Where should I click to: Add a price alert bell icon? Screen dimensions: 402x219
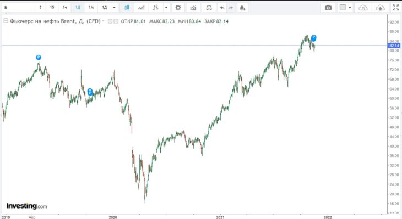tap(242, 8)
